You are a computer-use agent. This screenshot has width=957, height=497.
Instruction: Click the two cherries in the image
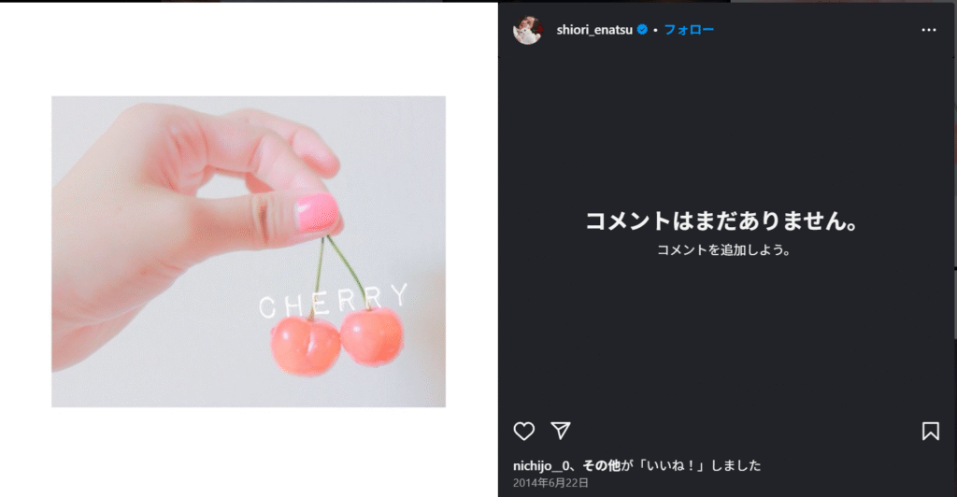coord(336,340)
